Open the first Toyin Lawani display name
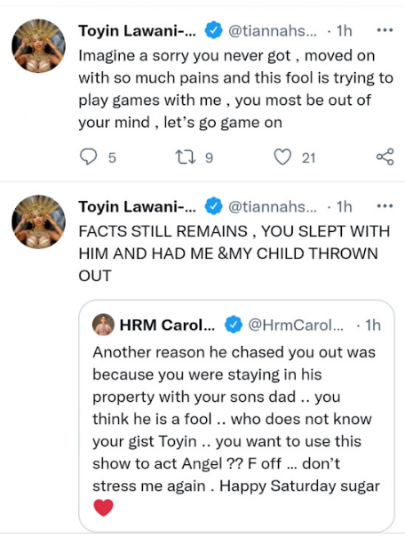Viewport: 405px width, 538px height. 137,30
